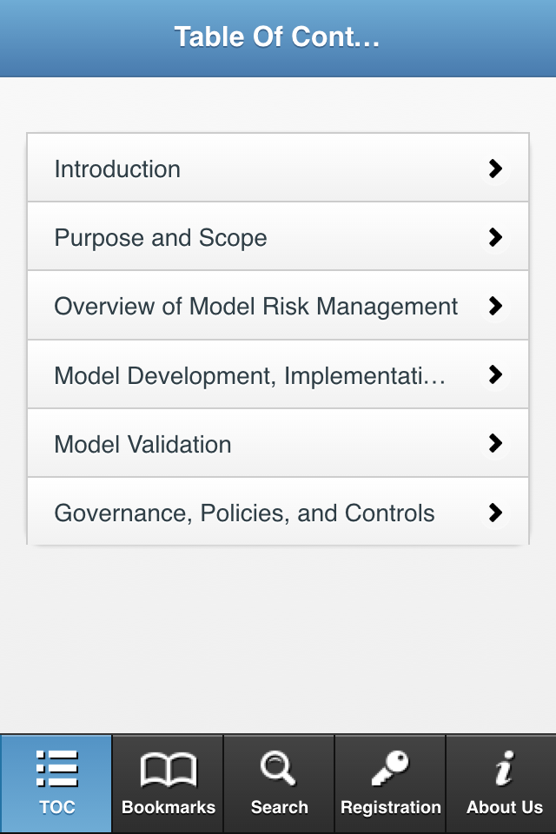Switch to the Bookmarks tab label
The image size is (556, 834).
tap(169, 807)
